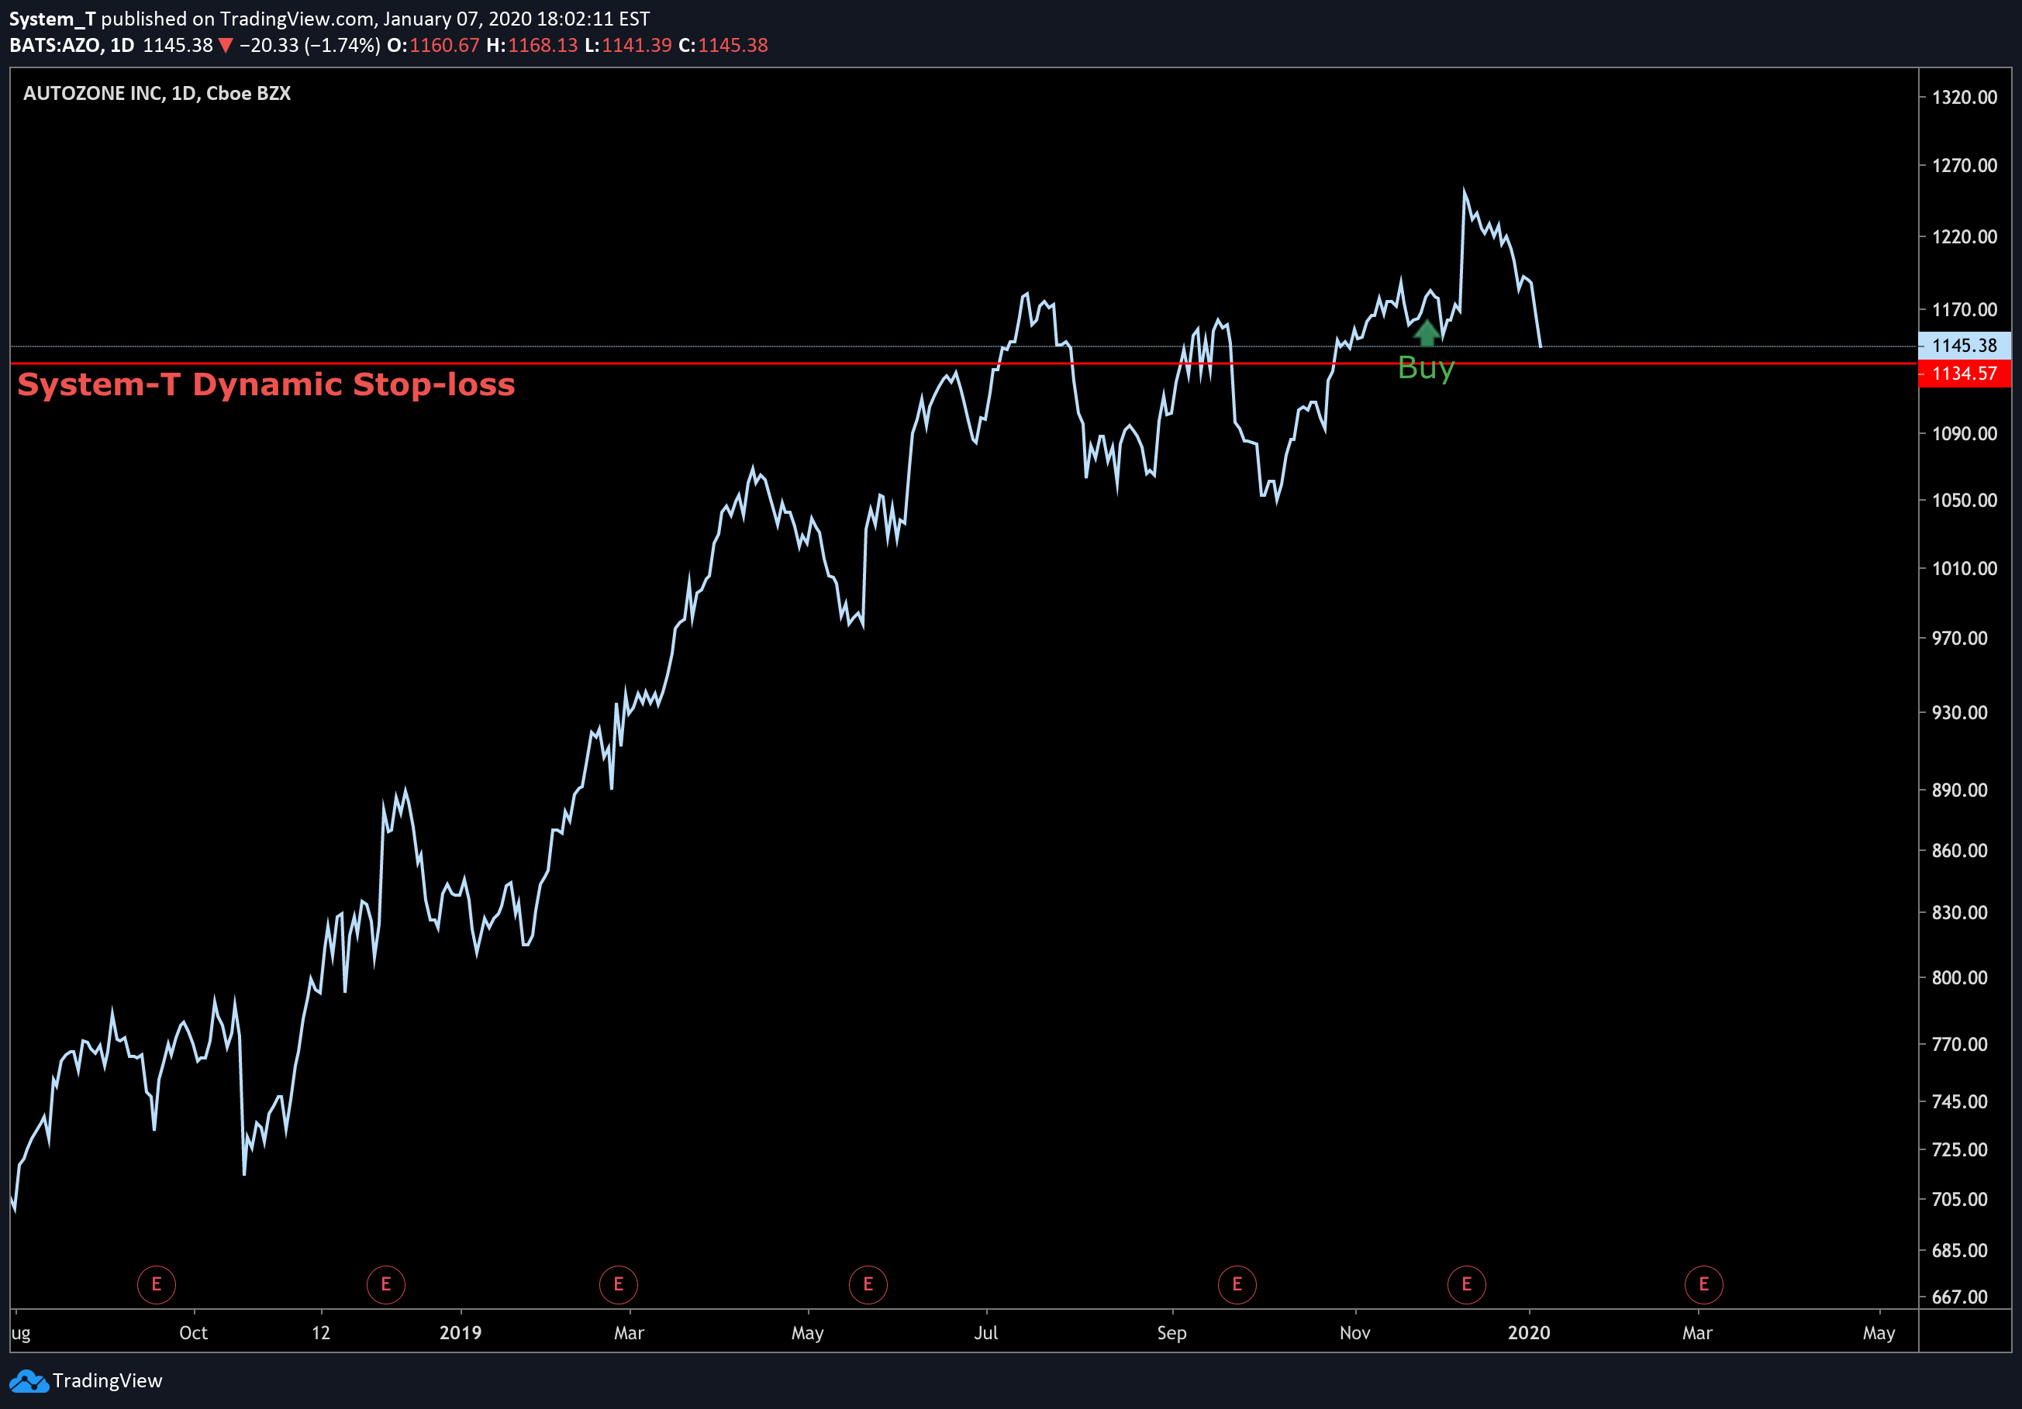This screenshot has height=1409, width=2022.
Task: Click the -20.33 (-1.74%) change text
Action: pyautogui.click(x=310, y=45)
